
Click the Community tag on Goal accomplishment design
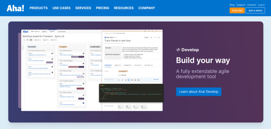coord(49,62)
